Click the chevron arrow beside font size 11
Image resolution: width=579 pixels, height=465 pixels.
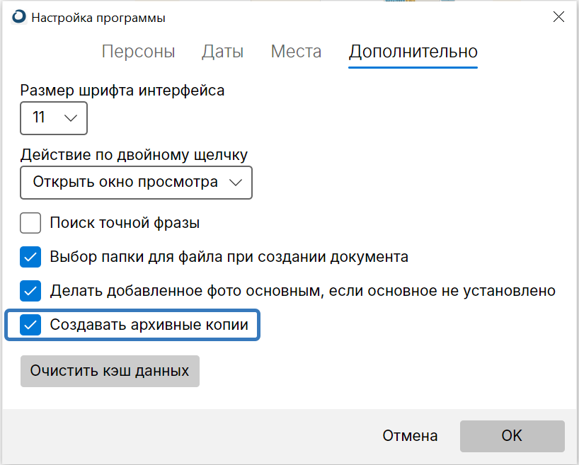[71, 118]
